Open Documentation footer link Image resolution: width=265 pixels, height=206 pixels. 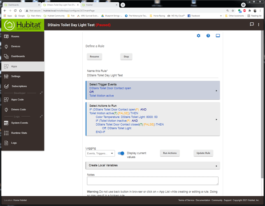click(x=203, y=200)
